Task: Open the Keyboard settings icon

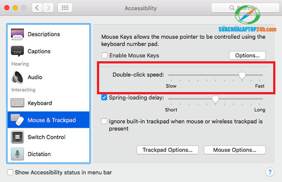Action: point(17,103)
